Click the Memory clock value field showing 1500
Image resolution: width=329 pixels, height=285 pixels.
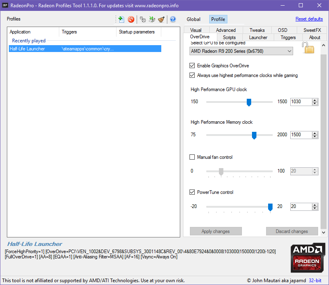(x=301, y=135)
